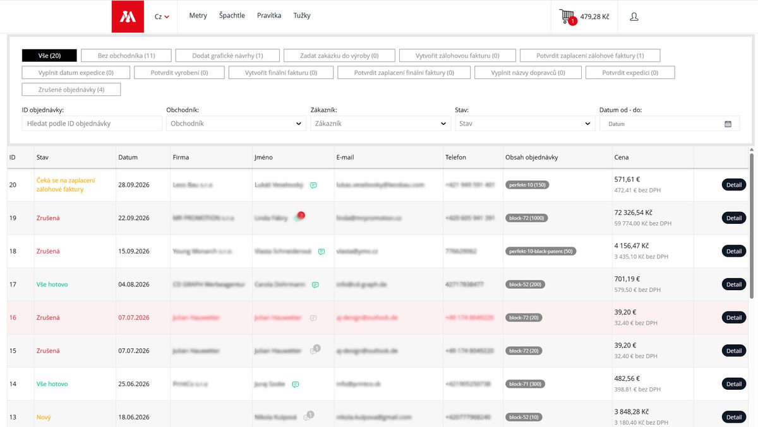Image resolution: width=758 pixels, height=427 pixels.
Task: Open the calendar icon in the Datum field
Action: (x=728, y=124)
